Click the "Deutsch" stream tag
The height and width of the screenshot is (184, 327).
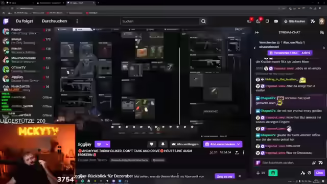[x=159, y=160]
